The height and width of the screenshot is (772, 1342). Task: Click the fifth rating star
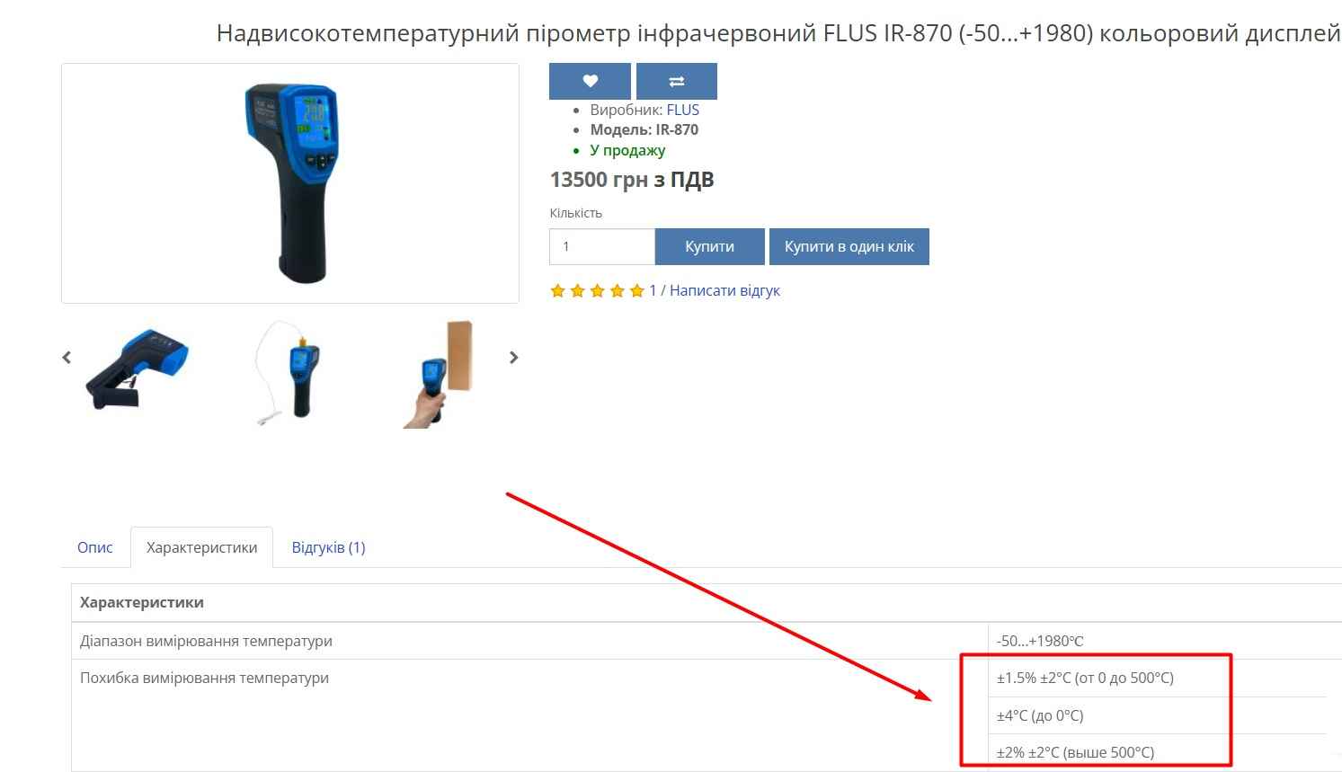(636, 290)
